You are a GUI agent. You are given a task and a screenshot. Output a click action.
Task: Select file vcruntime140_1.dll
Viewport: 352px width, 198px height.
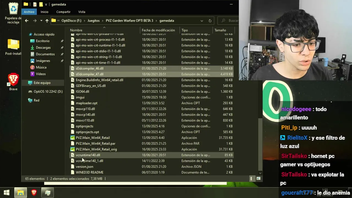point(151,161)
